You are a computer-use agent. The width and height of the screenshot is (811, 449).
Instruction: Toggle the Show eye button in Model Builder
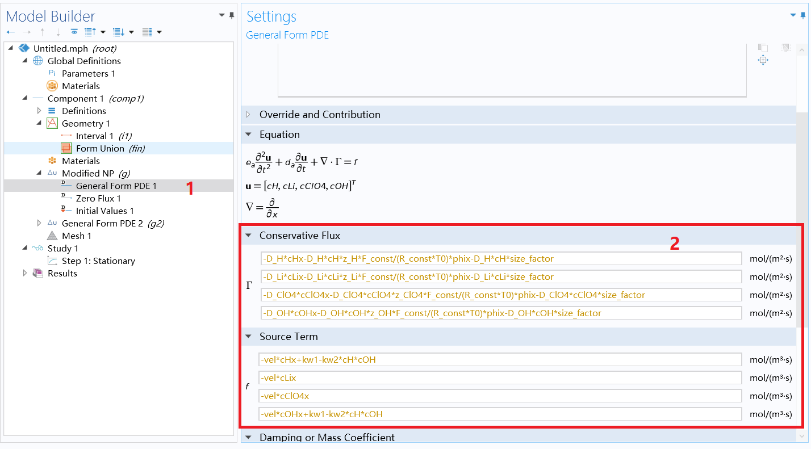(74, 32)
